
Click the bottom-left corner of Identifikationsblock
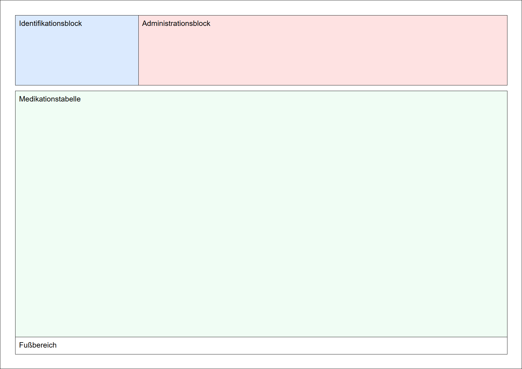coord(15,85)
